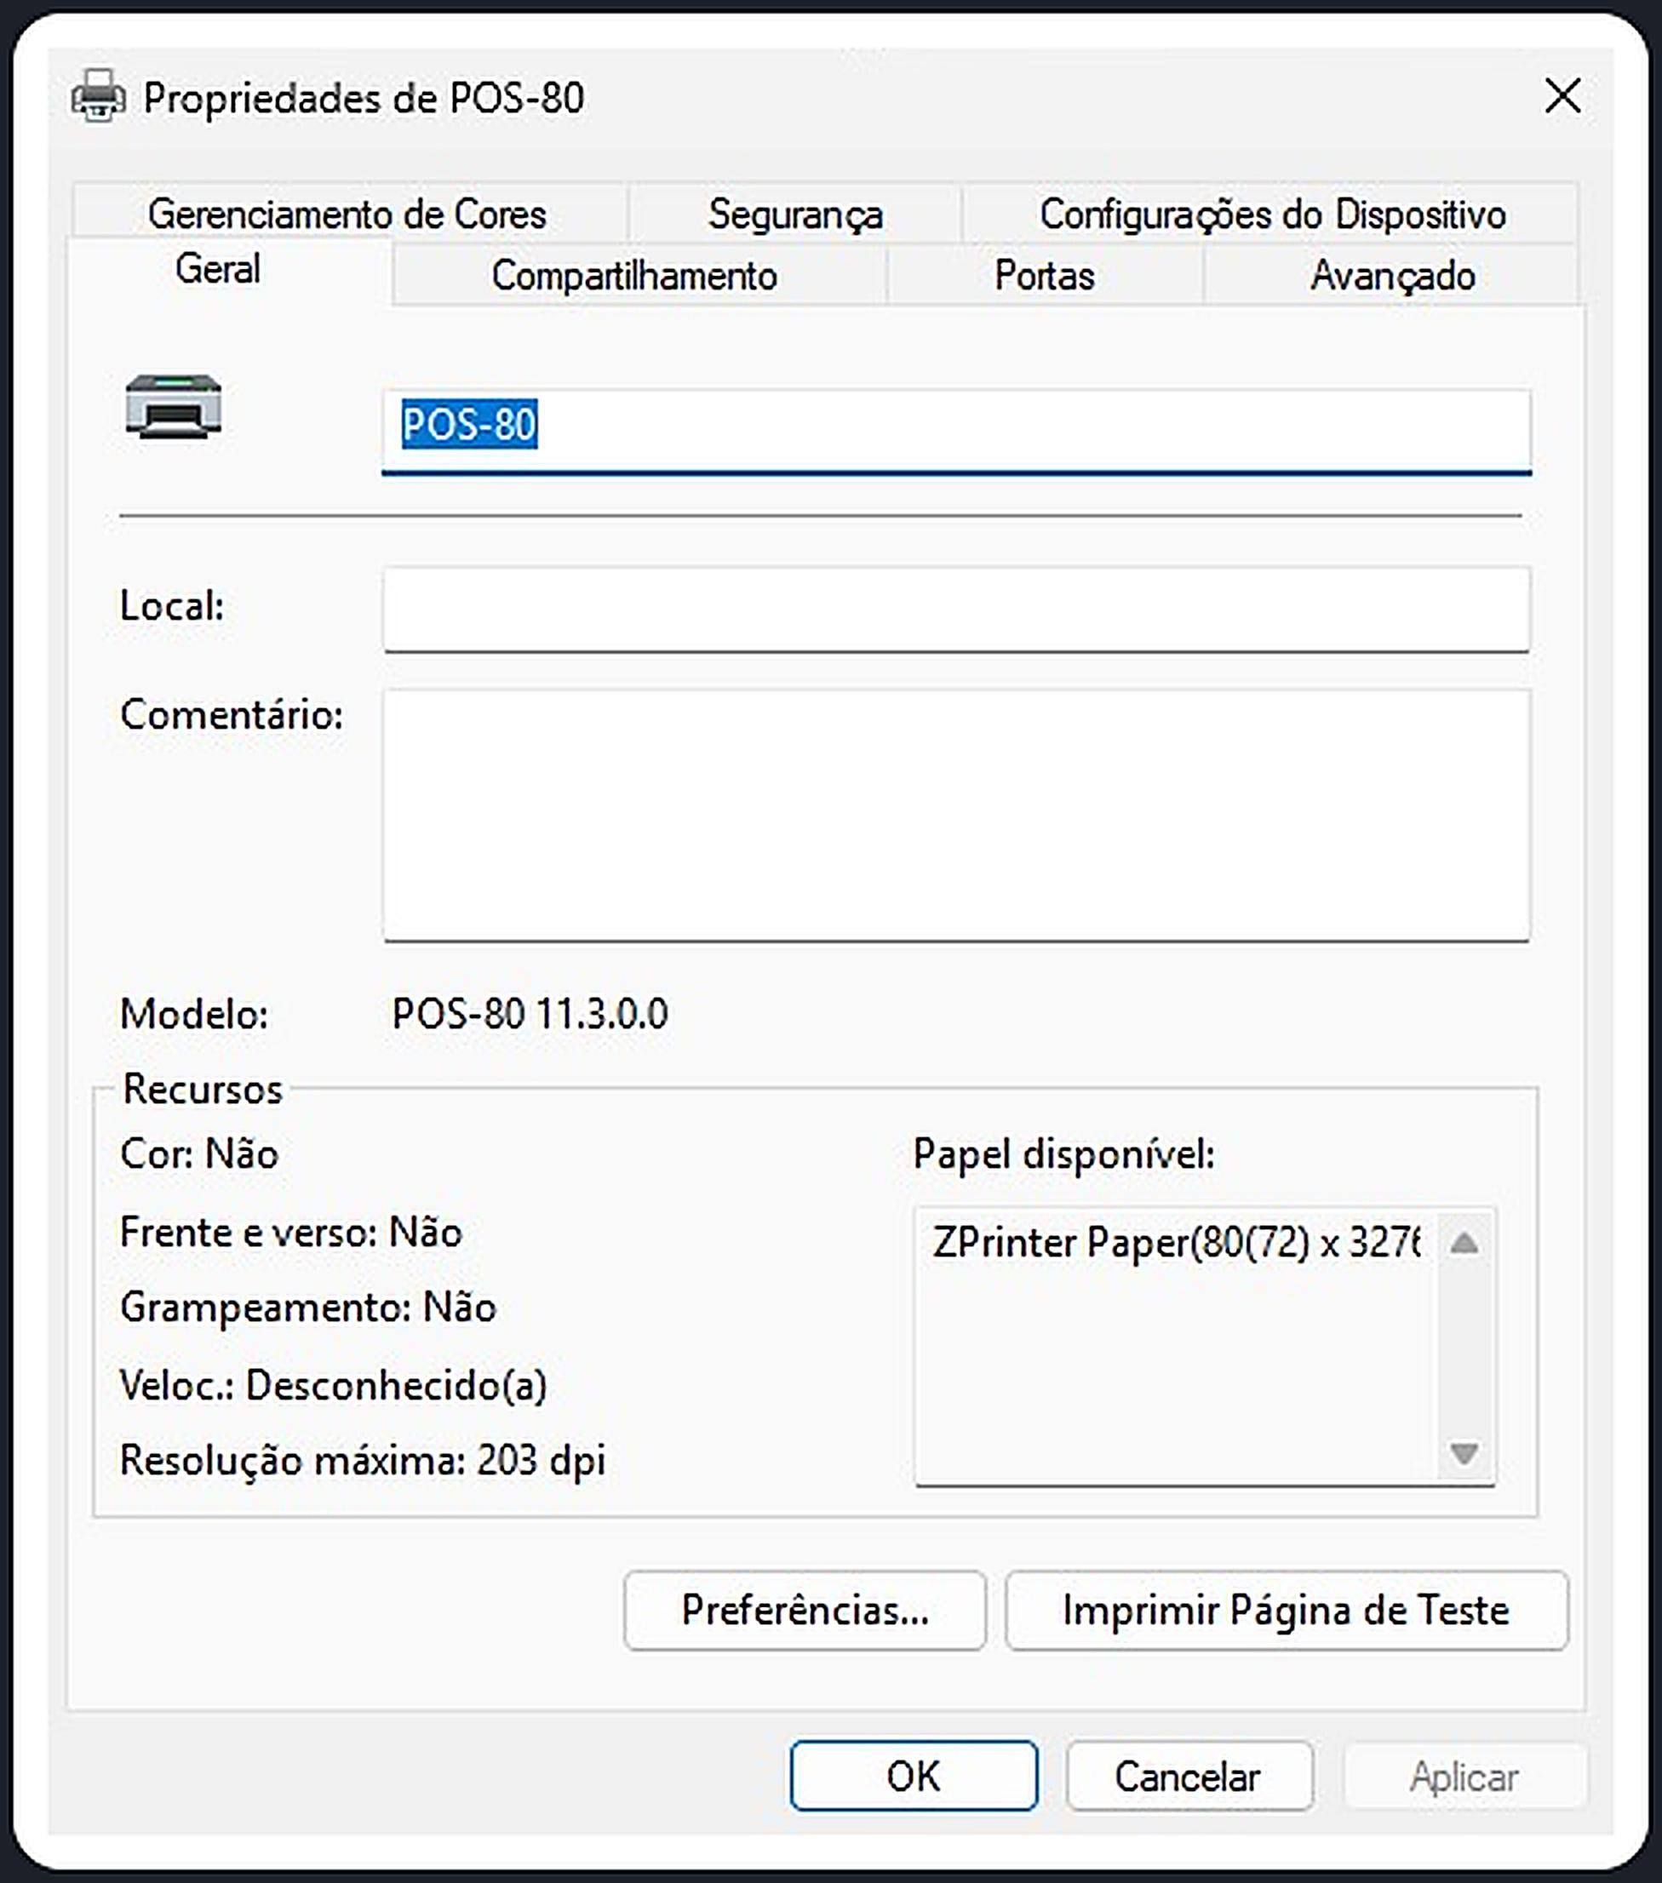Image resolution: width=1662 pixels, height=1883 pixels.
Task: Click the printer name field POS-80
Action: pos(956,432)
